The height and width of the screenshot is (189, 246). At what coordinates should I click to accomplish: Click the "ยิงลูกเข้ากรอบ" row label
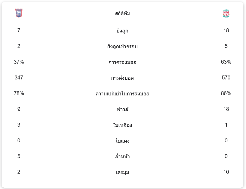click(122, 46)
